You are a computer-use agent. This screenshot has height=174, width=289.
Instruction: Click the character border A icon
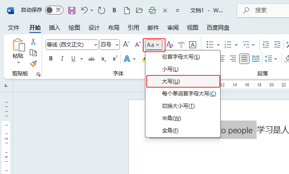click(193, 45)
